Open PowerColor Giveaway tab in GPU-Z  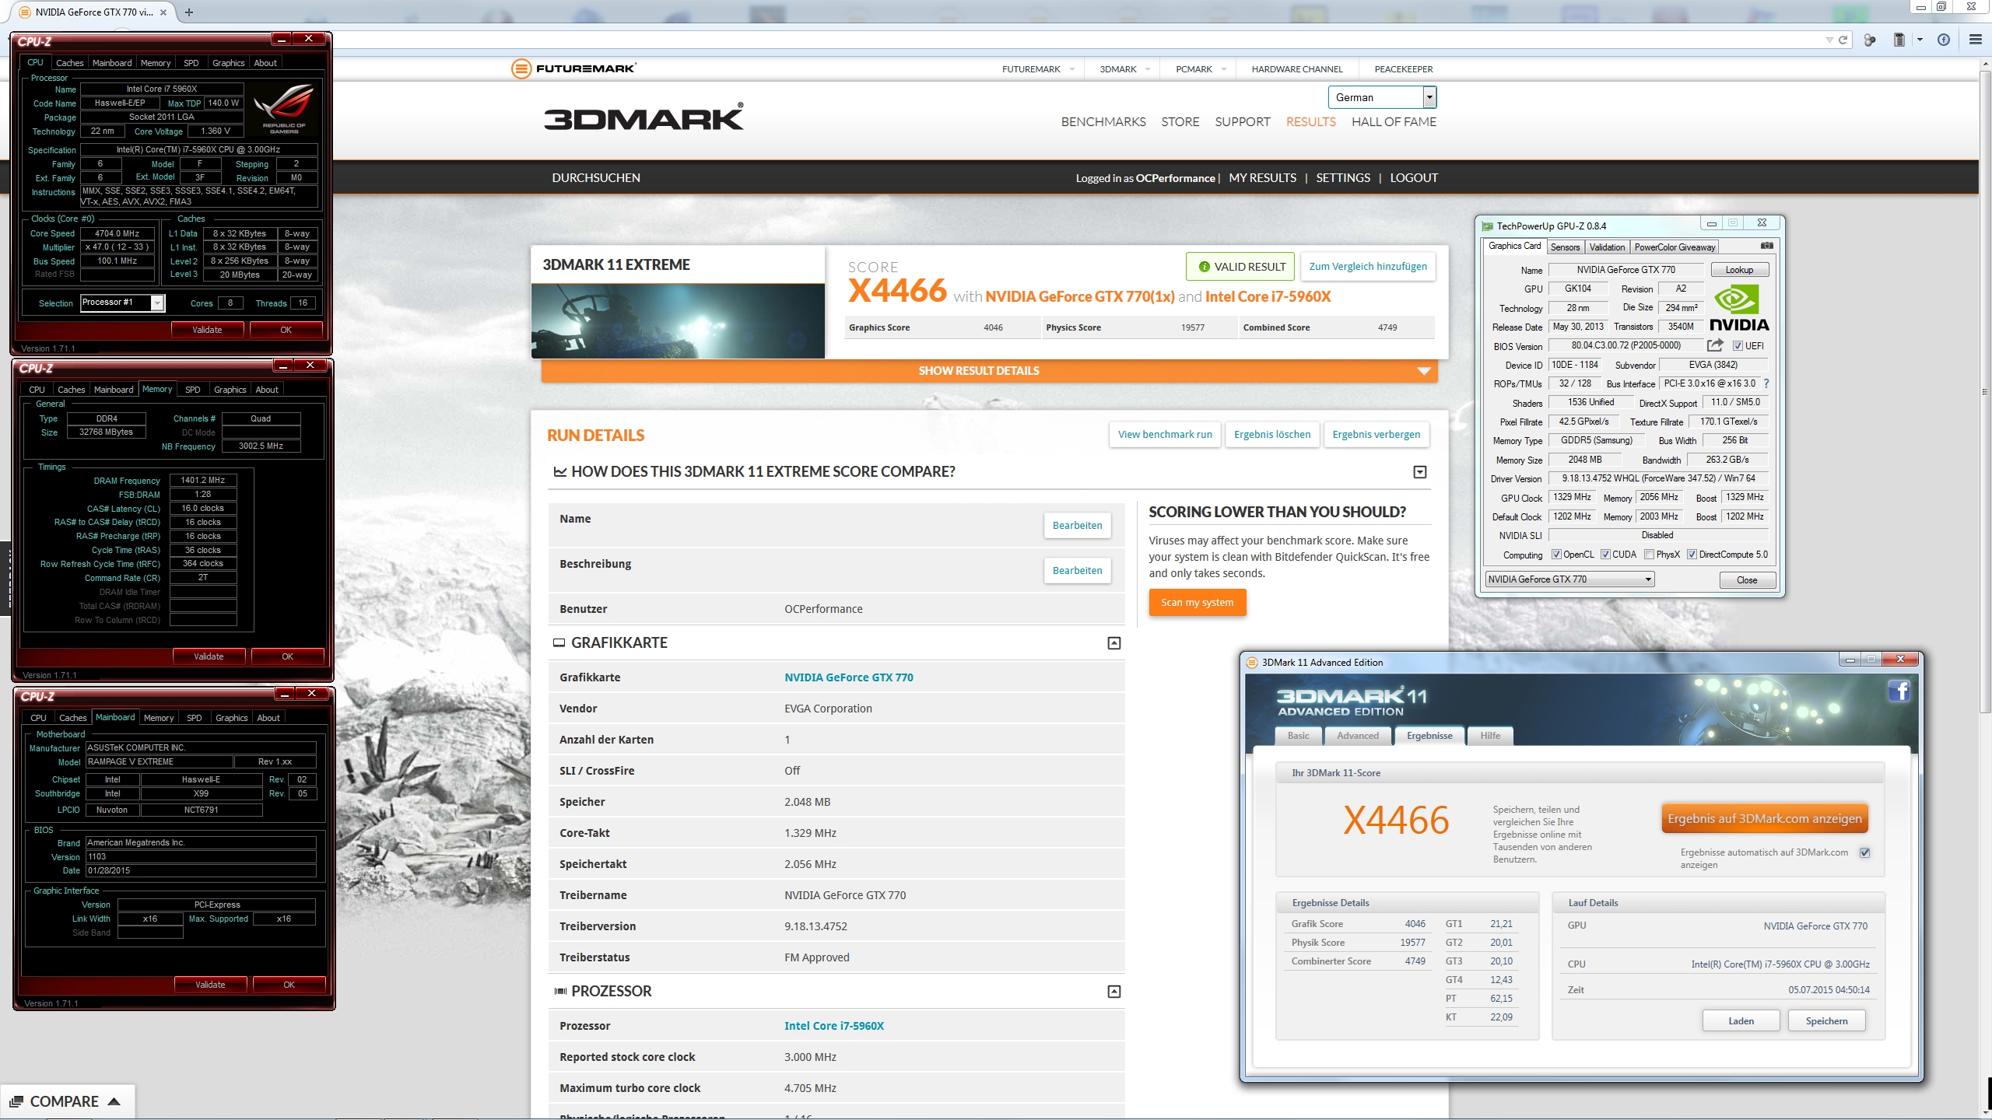[1675, 247]
